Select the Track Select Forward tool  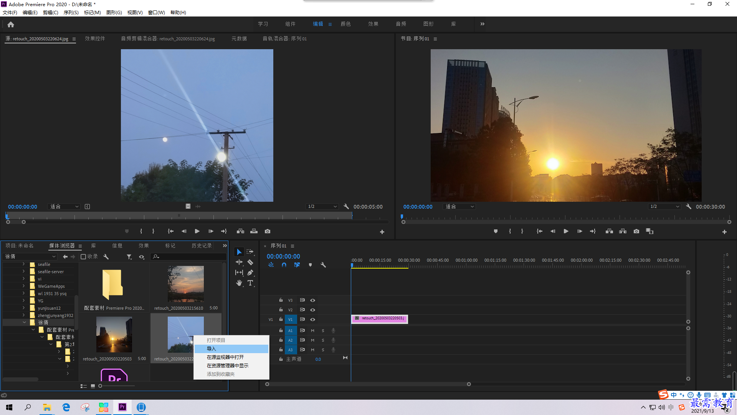click(250, 252)
